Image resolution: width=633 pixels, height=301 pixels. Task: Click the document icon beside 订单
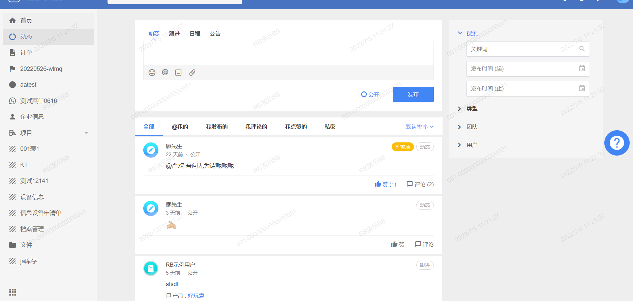click(x=12, y=53)
